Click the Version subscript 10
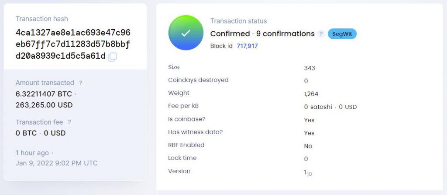 pos(309,174)
